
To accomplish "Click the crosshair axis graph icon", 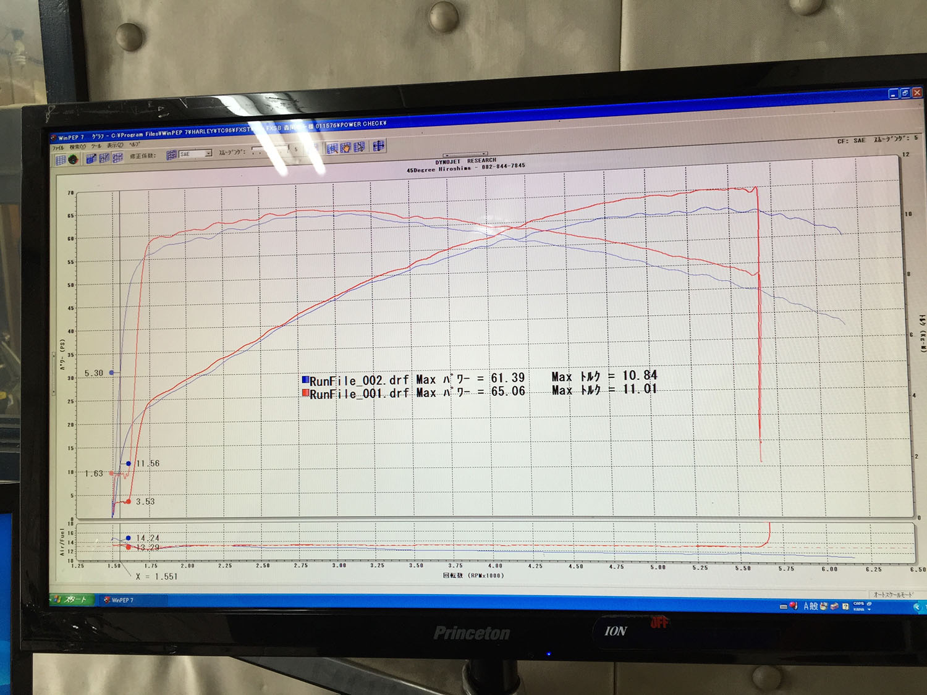I will click(x=378, y=146).
